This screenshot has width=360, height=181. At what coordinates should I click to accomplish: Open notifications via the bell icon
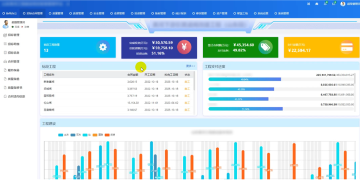point(325,4)
